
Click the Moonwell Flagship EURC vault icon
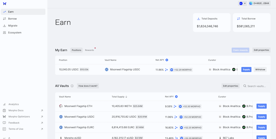pos(61,127)
